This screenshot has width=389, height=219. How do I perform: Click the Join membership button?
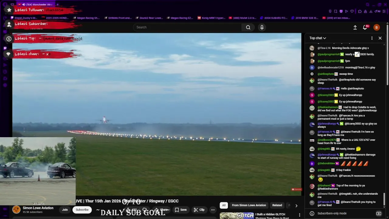click(x=65, y=210)
